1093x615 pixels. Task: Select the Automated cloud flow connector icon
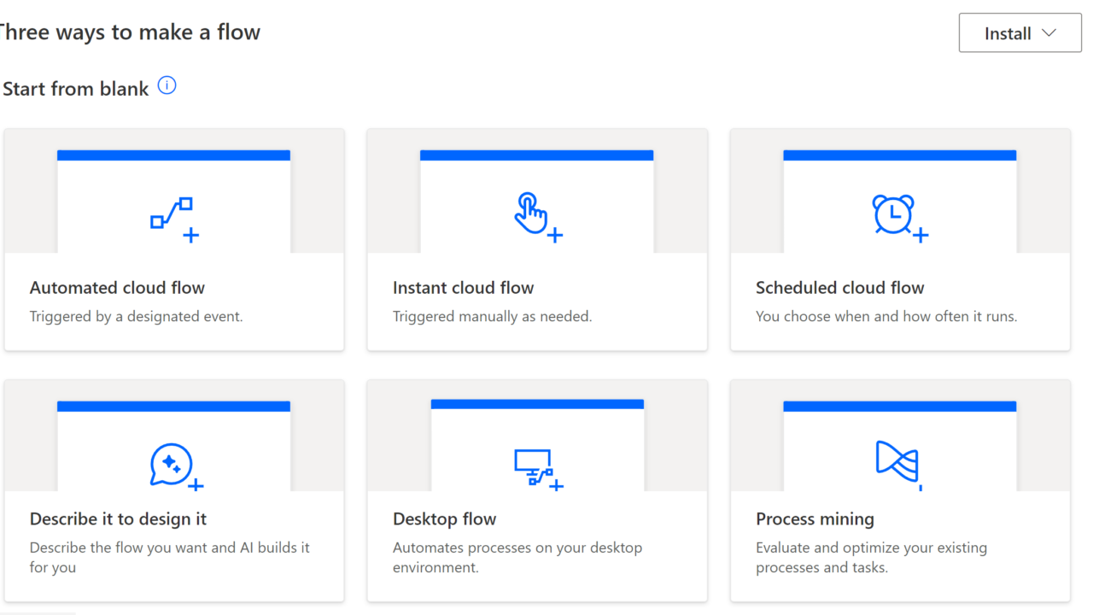(174, 220)
